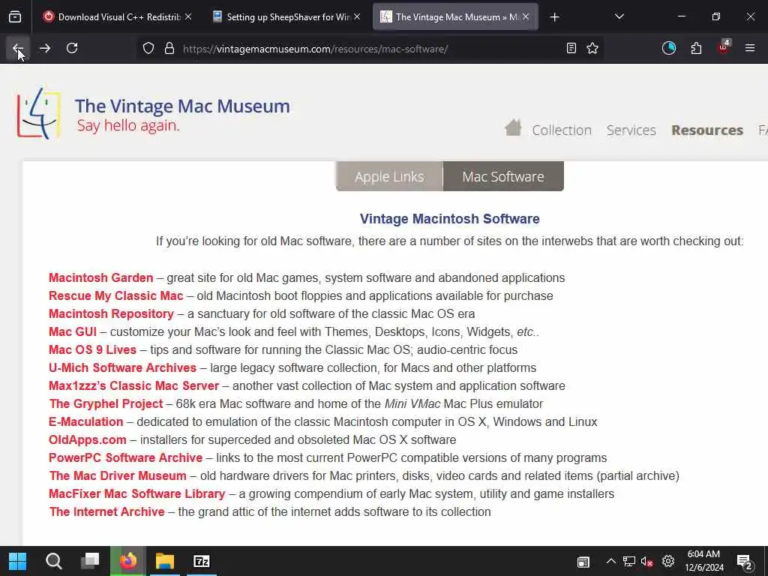Open the uBlock Origin extension badge
The image size is (768, 576).
point(724,47)
